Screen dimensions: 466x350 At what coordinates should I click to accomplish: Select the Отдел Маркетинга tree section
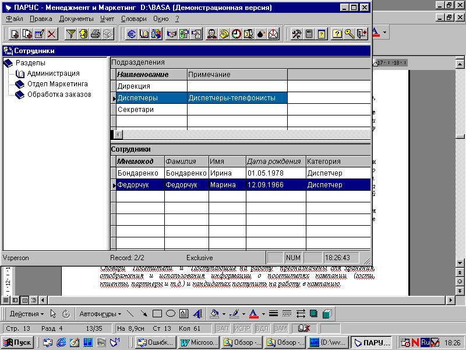click(58, 84)
